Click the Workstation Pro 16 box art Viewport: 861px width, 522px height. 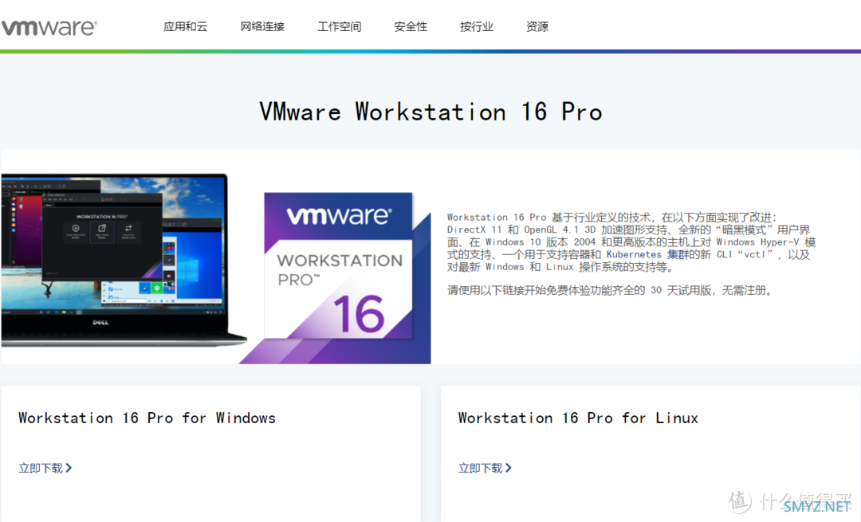(x=338, y=266)
